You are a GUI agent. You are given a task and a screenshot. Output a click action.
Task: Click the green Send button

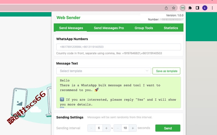[x=168, y=128]
